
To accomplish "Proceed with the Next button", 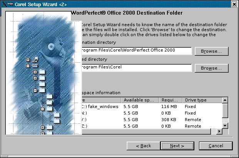I will coord(177,146).
